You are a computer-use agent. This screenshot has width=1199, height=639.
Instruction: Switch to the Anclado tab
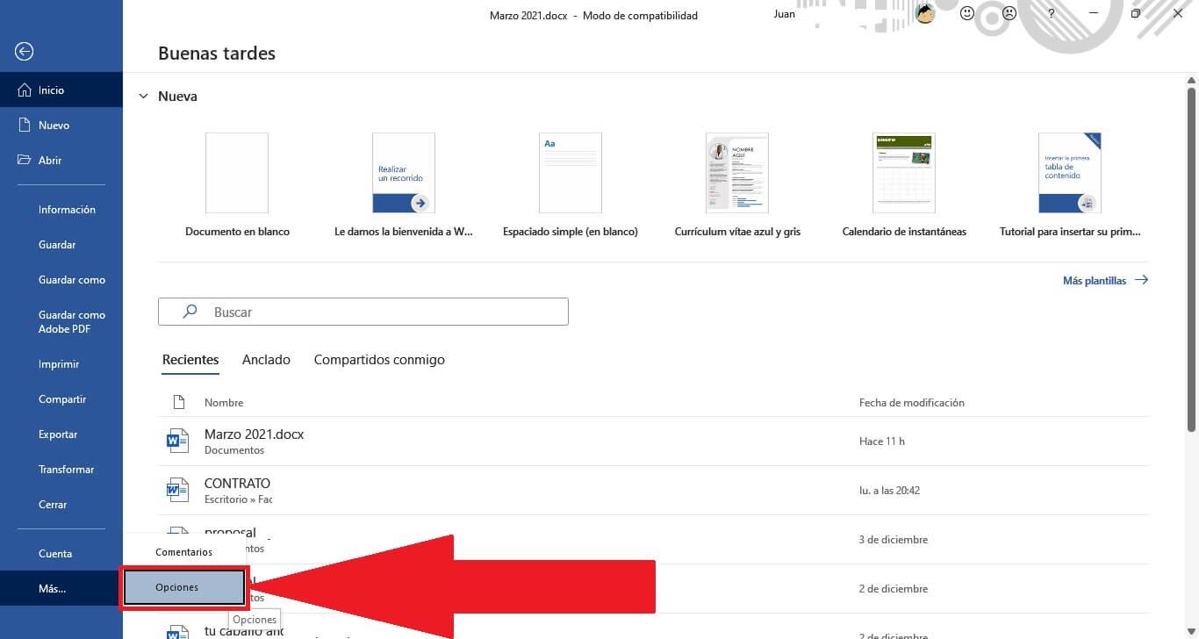coord(266,360)
